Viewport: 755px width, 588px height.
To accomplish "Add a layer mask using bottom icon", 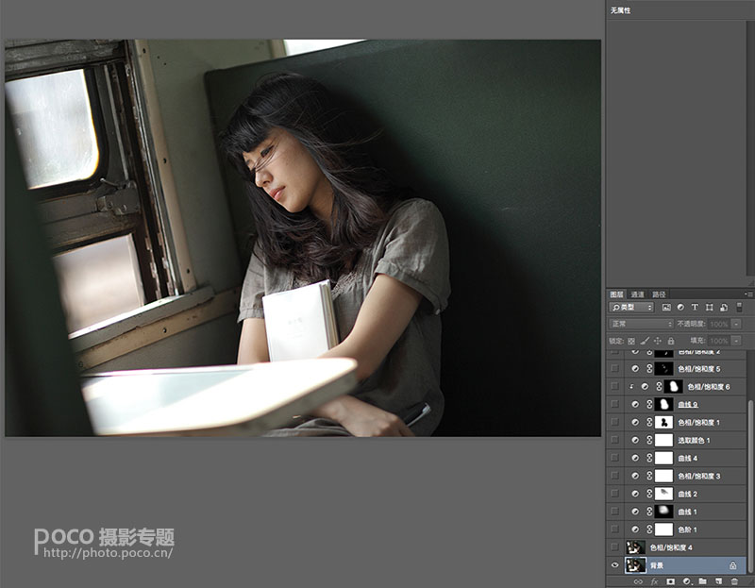I will coord(670,581).
